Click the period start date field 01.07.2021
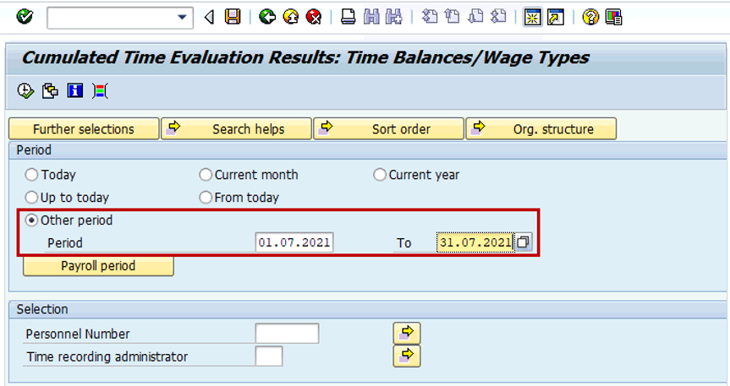The image size is (730, 386). point(294,242)
